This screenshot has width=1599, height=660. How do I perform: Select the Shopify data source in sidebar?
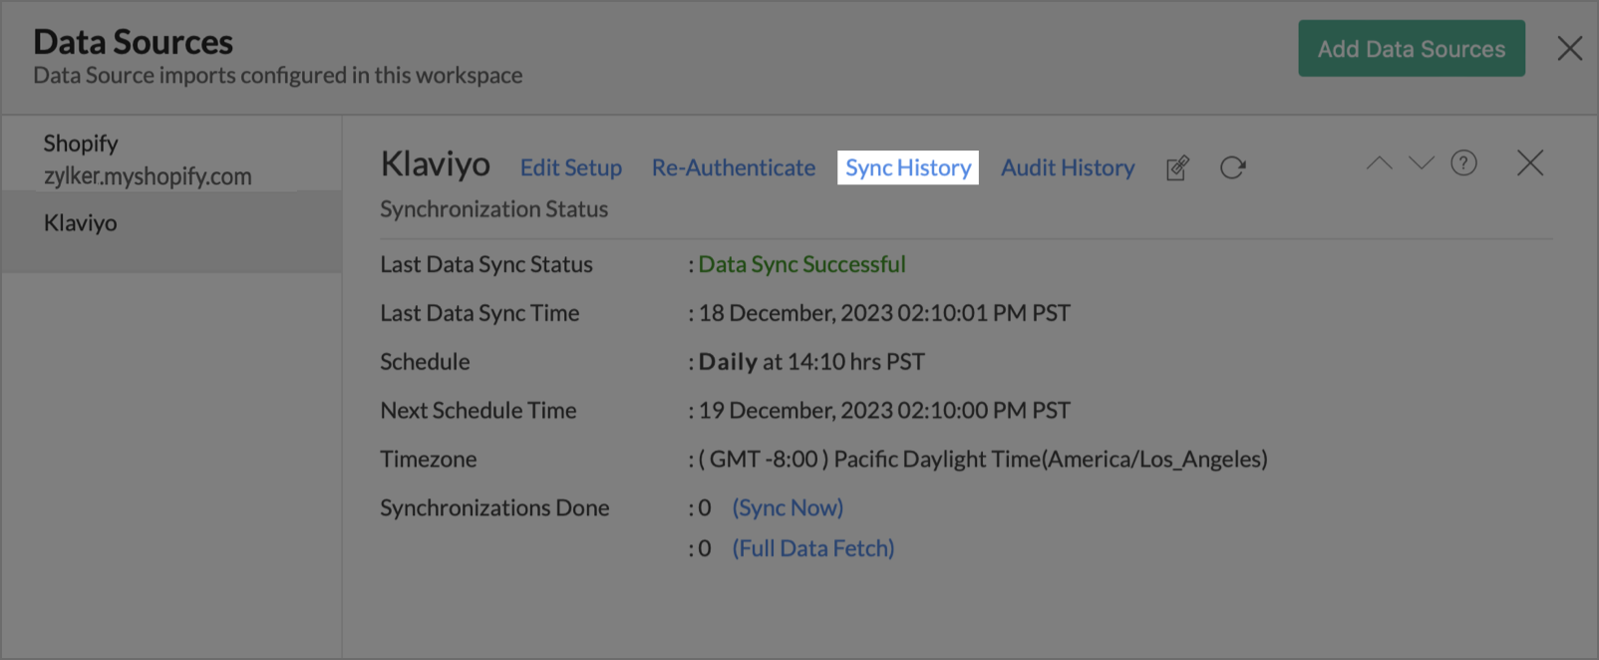coord(148,160)
